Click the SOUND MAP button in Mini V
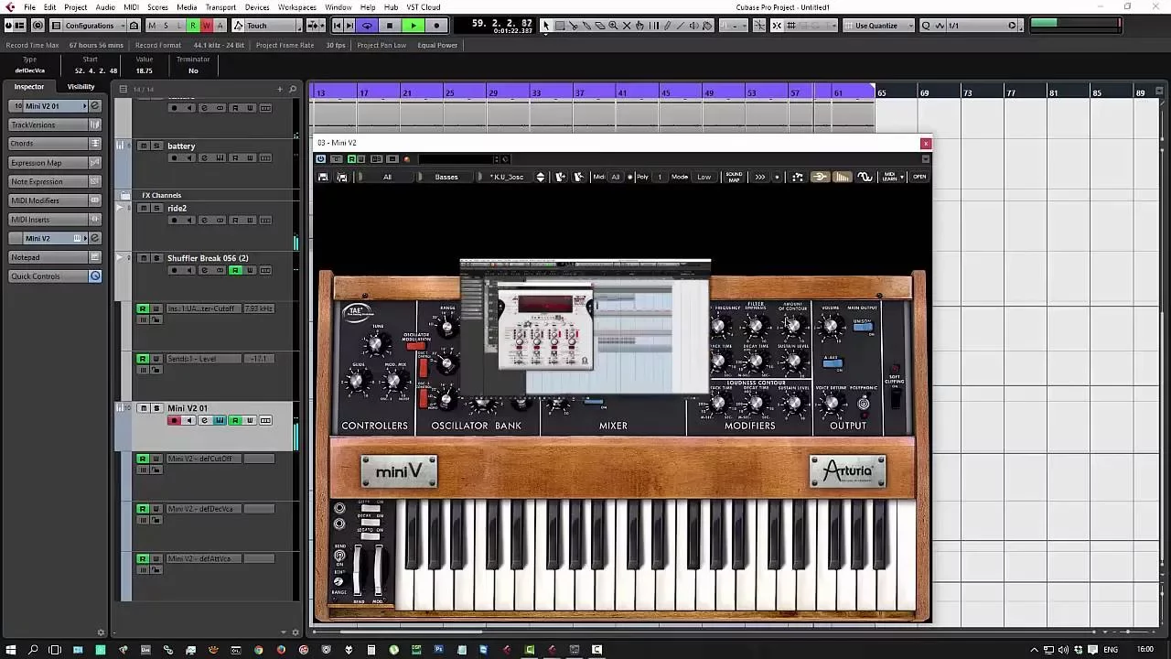 pos(734,177)
